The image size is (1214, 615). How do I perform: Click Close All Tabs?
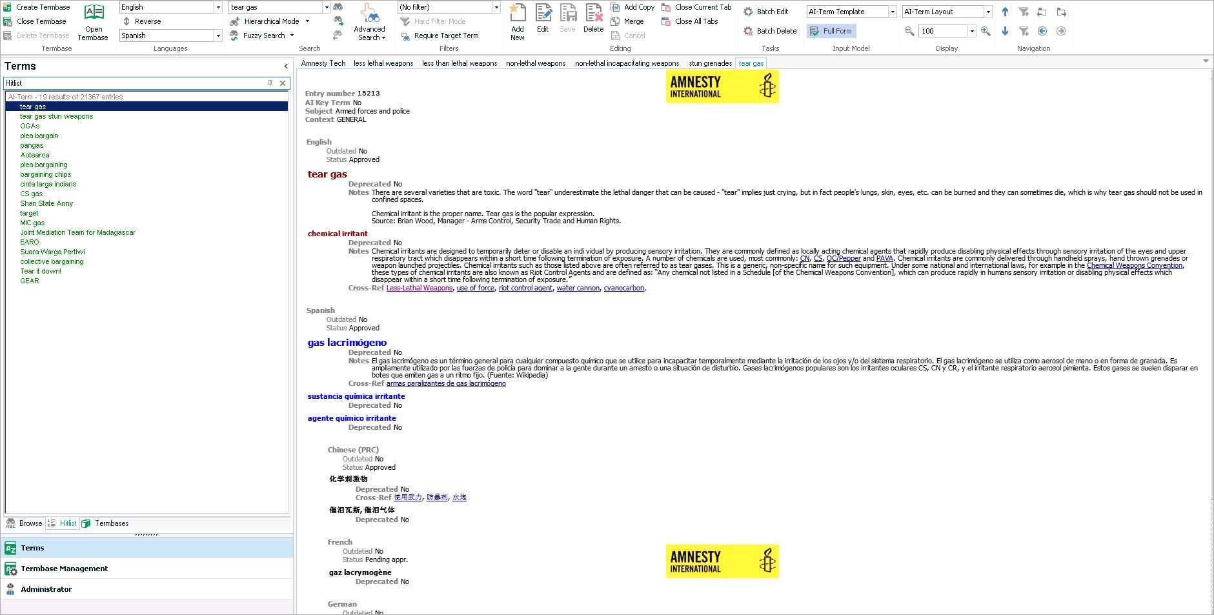pos(690,21)
